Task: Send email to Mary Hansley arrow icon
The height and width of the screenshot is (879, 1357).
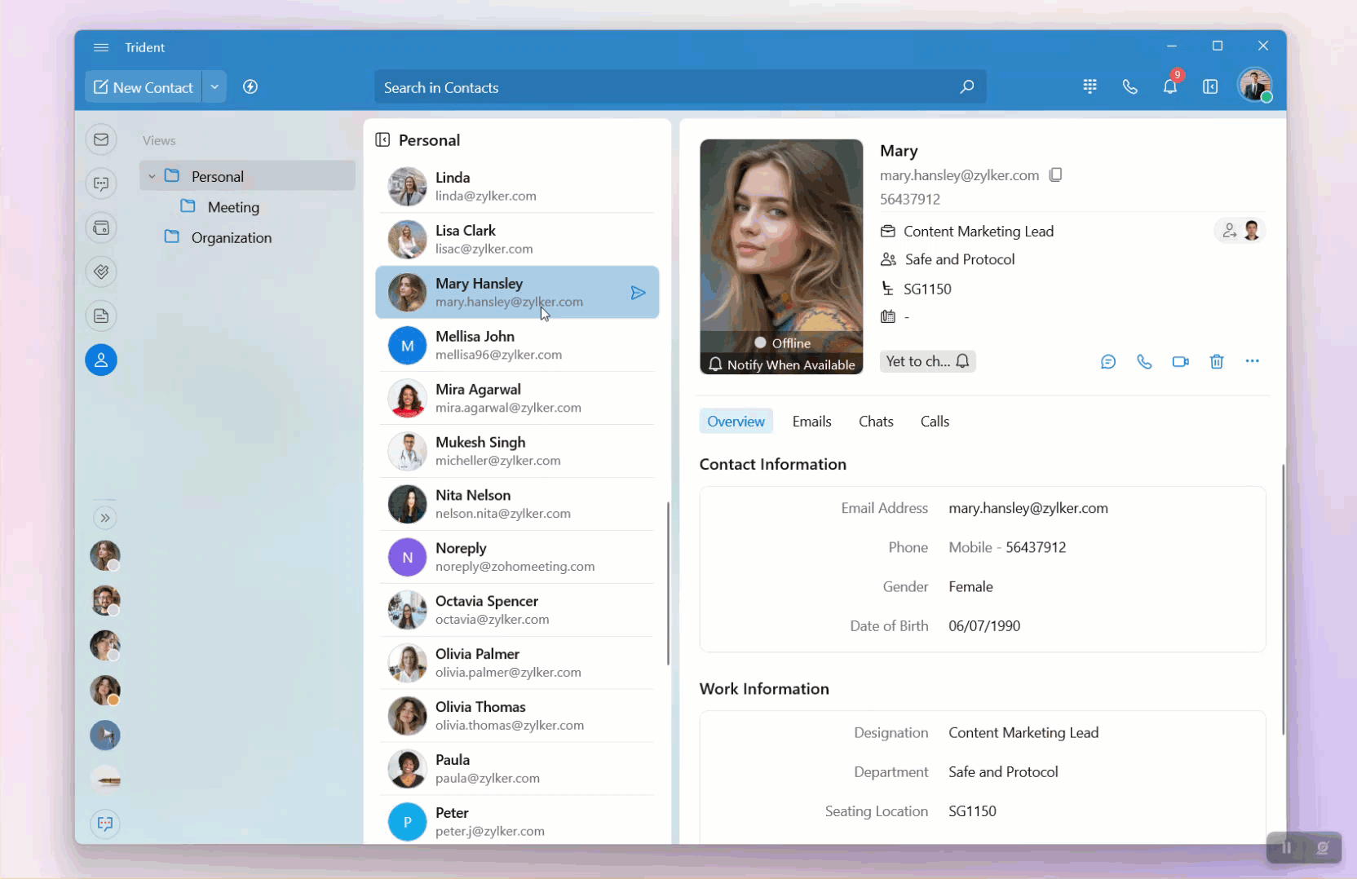Action: 639,292
